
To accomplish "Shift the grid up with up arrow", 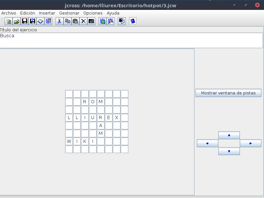I will tap(229, 135).
